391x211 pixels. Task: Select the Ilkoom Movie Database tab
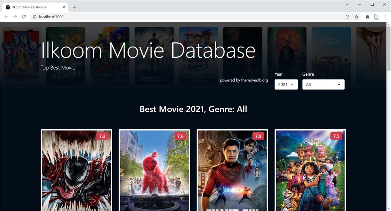35,7
